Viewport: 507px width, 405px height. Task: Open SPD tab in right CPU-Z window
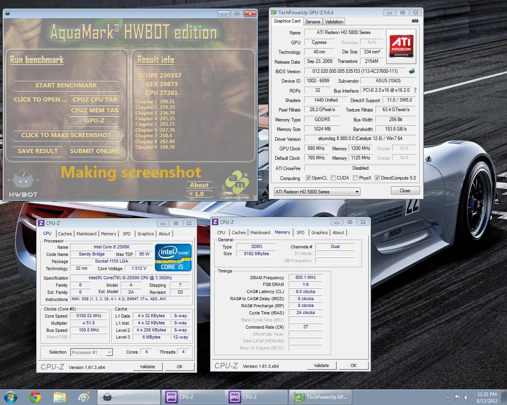[x=301, y=233]
